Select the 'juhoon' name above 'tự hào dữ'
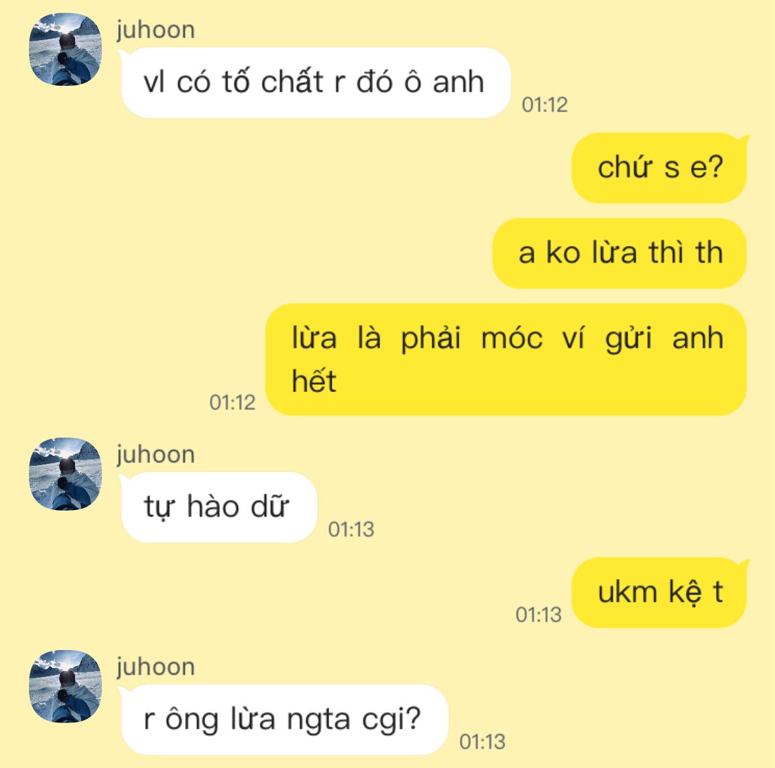This screenshot has height=768, width=775. coord(156,455)
